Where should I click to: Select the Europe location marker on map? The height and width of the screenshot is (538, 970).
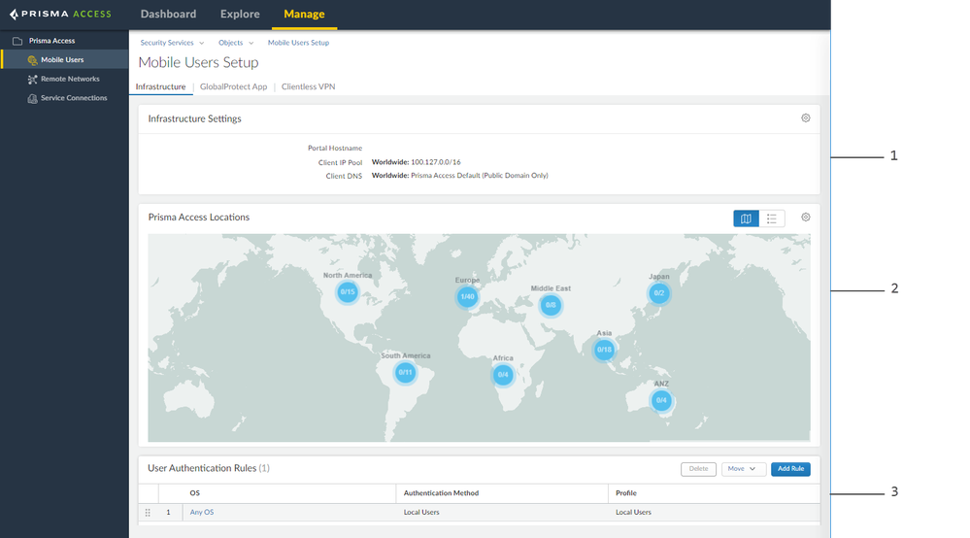pos(467,296)
